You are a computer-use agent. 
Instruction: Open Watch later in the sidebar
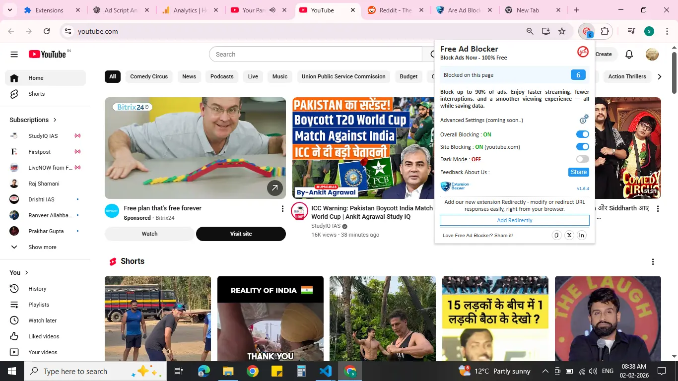point(45,320)
